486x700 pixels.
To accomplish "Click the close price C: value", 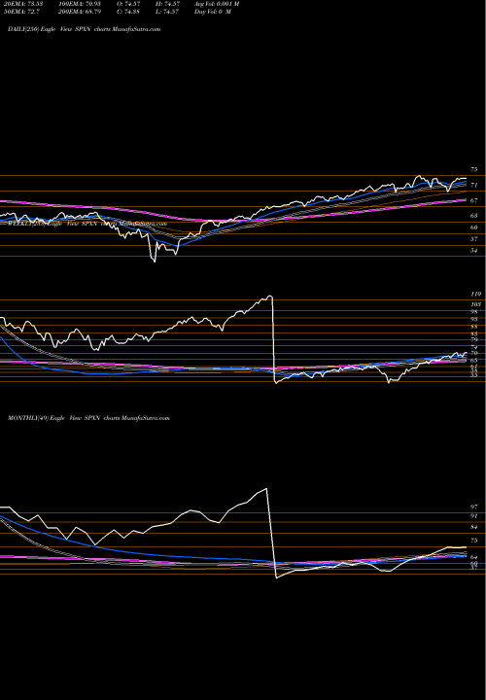I will pos(129,11).
